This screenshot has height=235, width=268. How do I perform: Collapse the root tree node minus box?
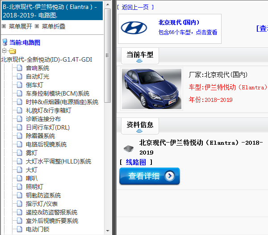[x=4, y=51]
